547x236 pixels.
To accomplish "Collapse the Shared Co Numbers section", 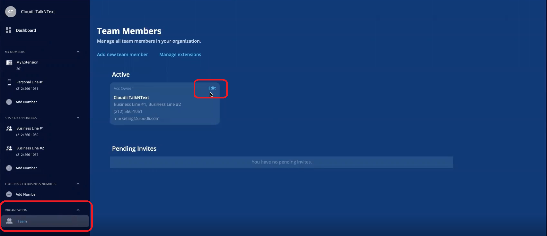I will pyautogui.click(x=78, y=118).
